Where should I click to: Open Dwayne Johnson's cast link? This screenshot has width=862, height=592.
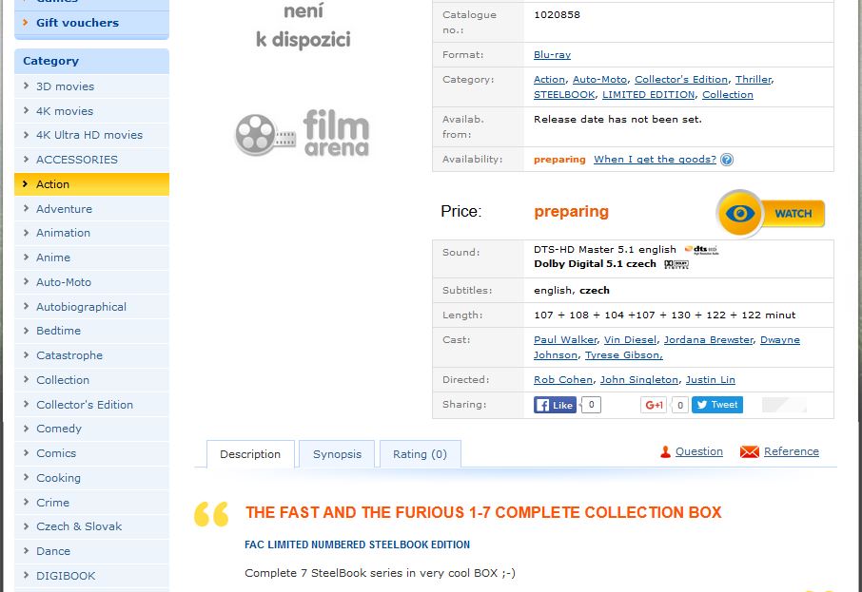point(779,340)
